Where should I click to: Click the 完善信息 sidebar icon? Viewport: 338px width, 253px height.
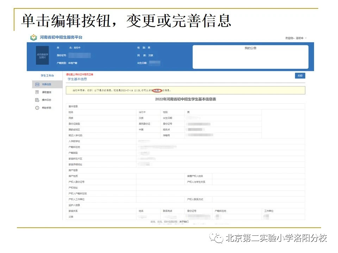coord(37,84)
